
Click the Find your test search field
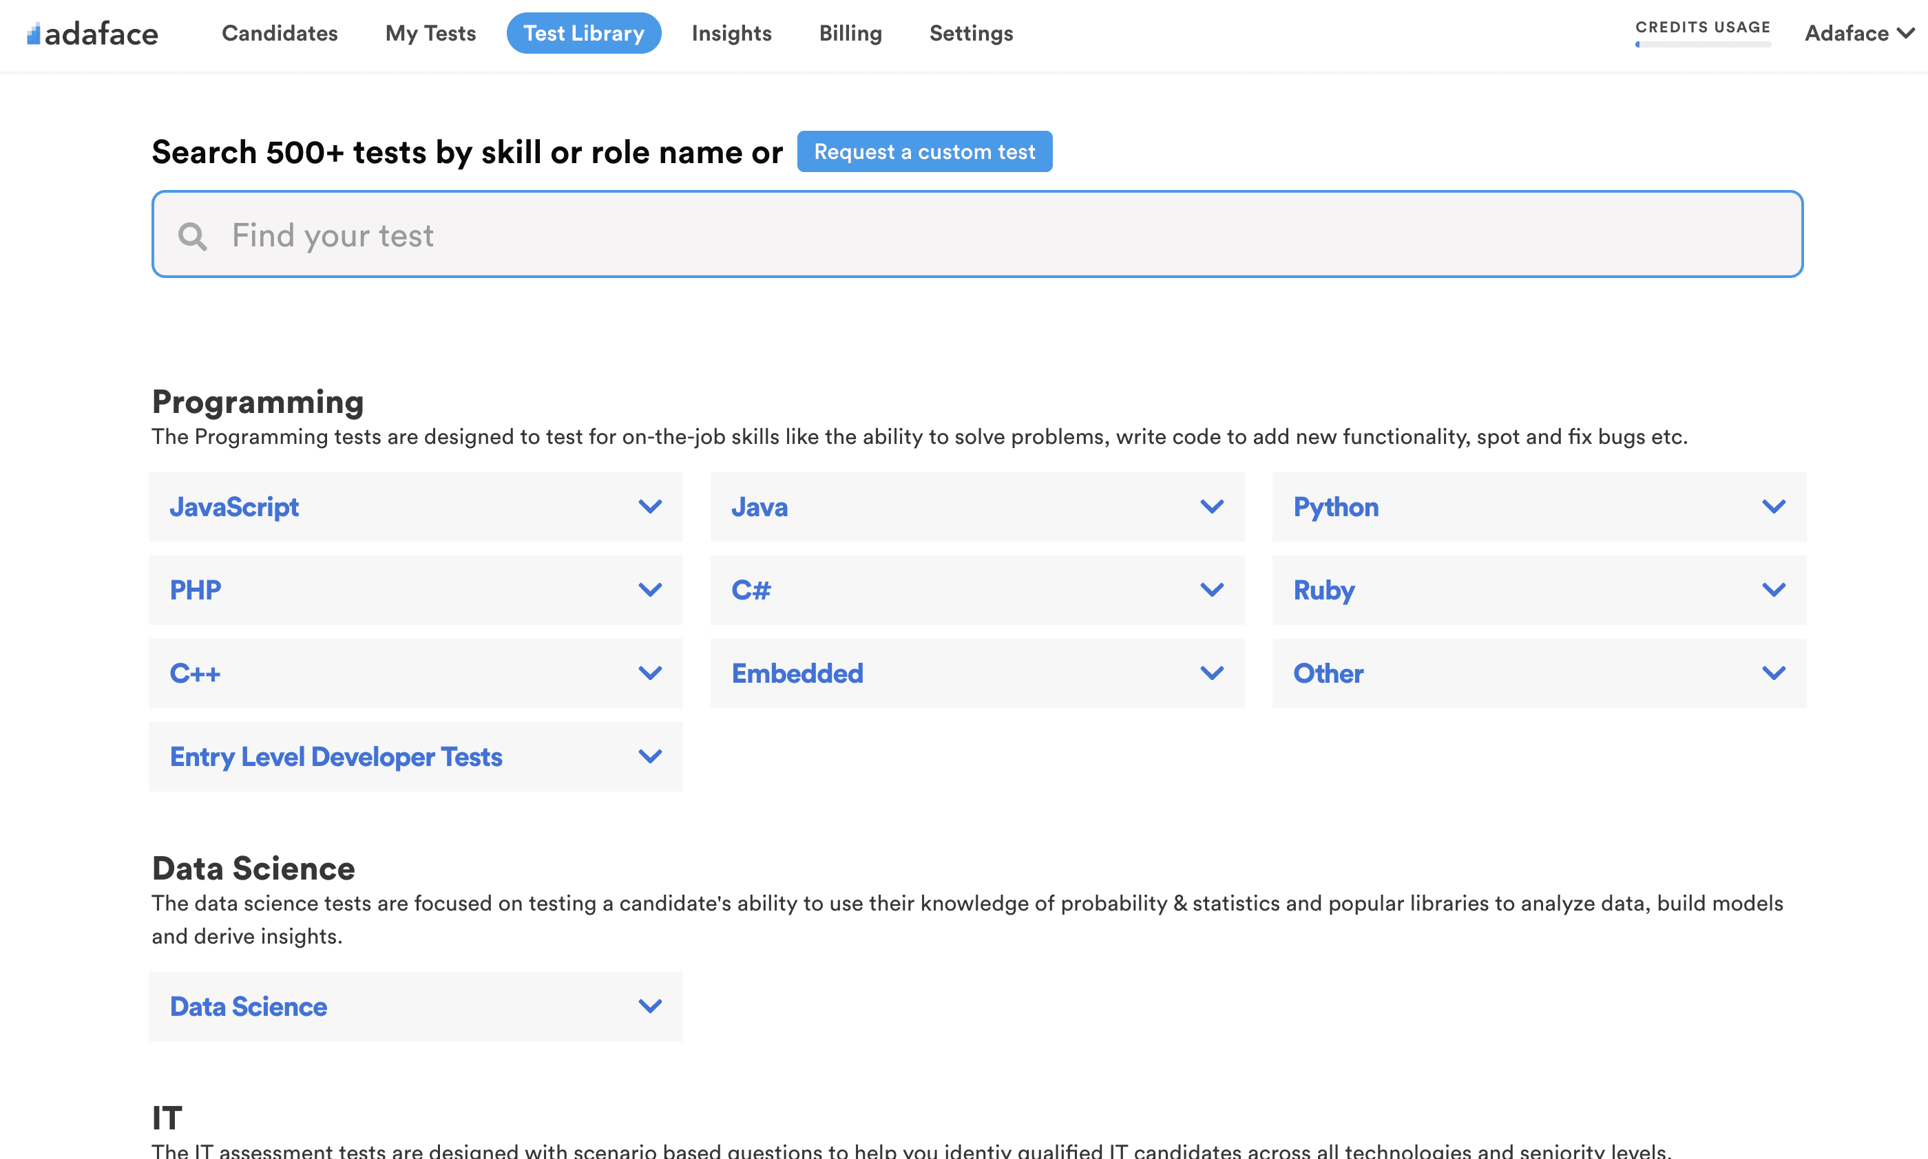pos(978,234)
